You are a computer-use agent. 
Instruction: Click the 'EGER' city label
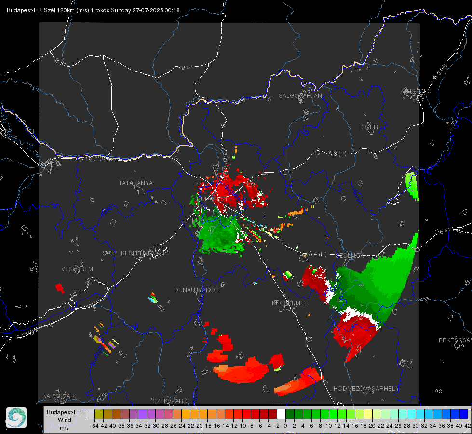click(369, 127)
